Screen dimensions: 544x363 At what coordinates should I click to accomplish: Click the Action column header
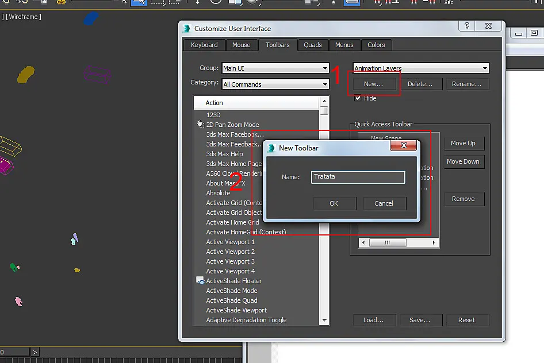coord(256,103)
